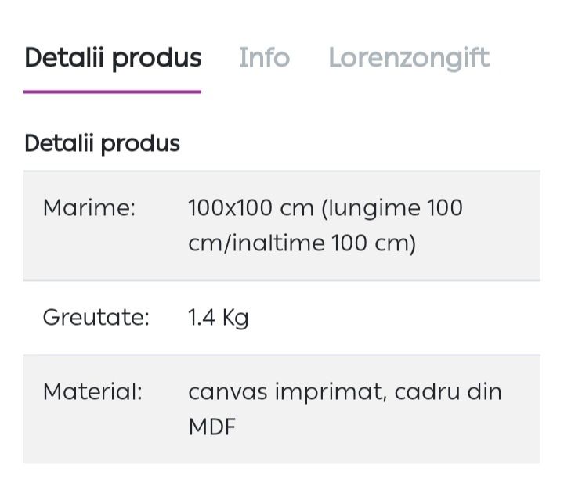Click the purple underline of active tab
This screenshot has width=564, height=504.
[112, 92]
